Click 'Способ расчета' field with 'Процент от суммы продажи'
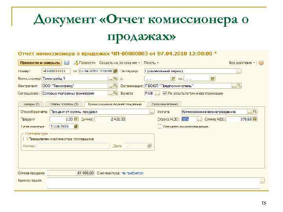Viewport: 283px width, 212px height. coord(99,112)
